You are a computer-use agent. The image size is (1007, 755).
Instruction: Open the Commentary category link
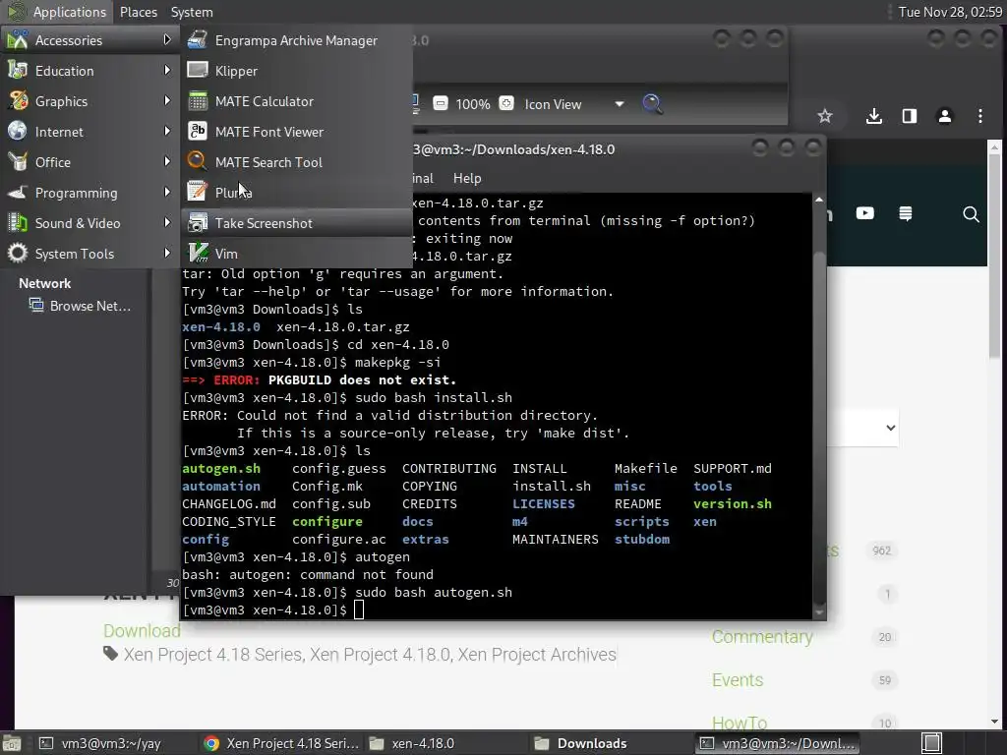click(x=762, y=637)
